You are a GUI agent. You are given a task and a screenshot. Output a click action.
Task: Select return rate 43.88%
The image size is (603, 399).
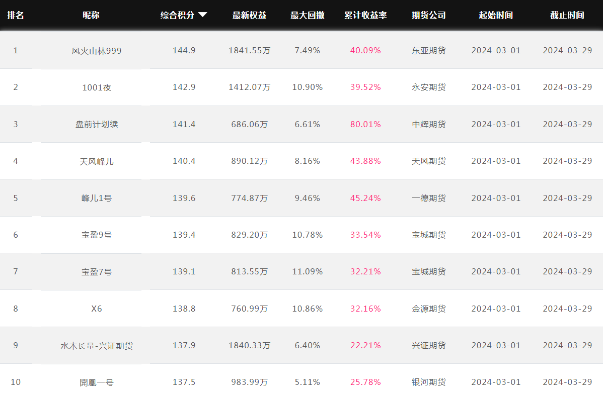(365, 161)
